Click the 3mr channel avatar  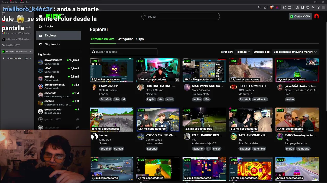(280, 87)
